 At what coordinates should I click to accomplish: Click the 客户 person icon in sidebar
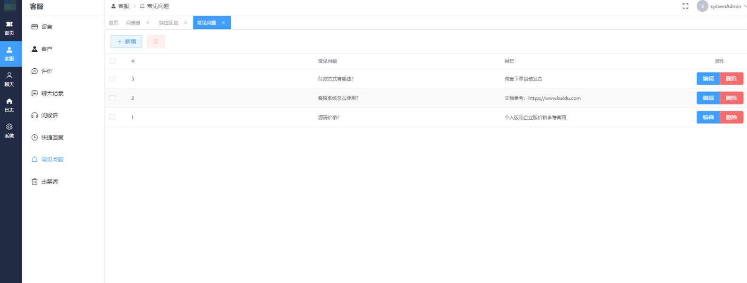pos(34,49)
